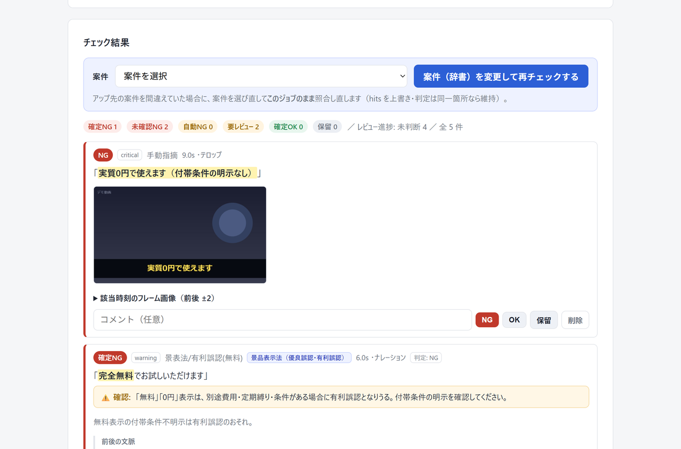The width and height of the screenshot is (681, 449).
Task: Select the 要レビュー 2 filter badge
Action: [243, 127]
